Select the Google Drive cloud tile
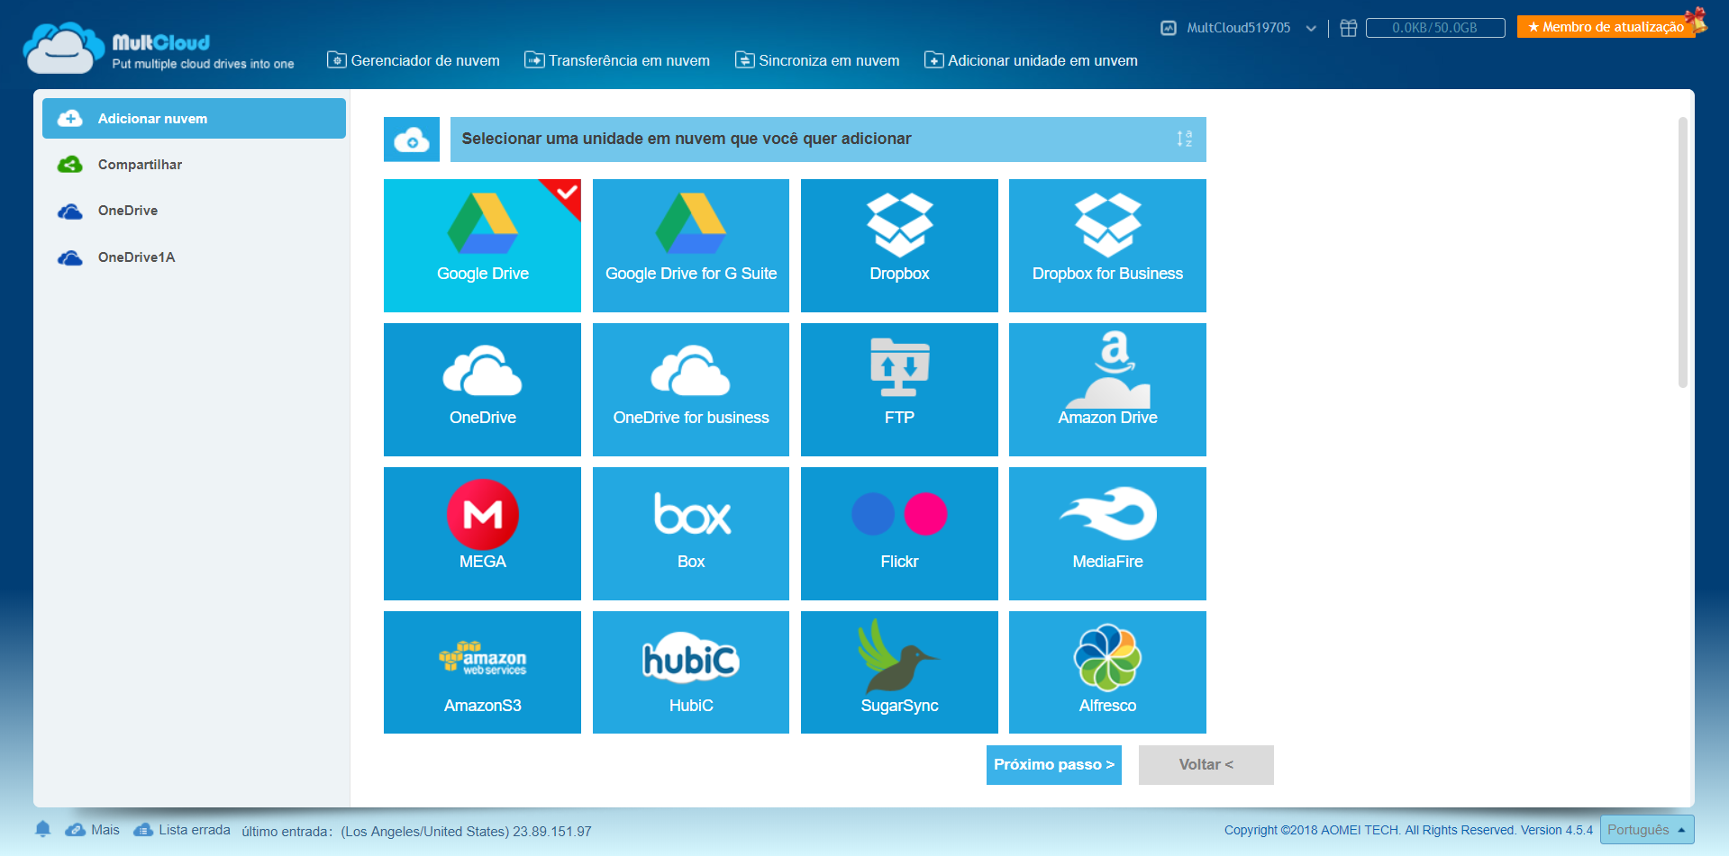 (482, 246)
